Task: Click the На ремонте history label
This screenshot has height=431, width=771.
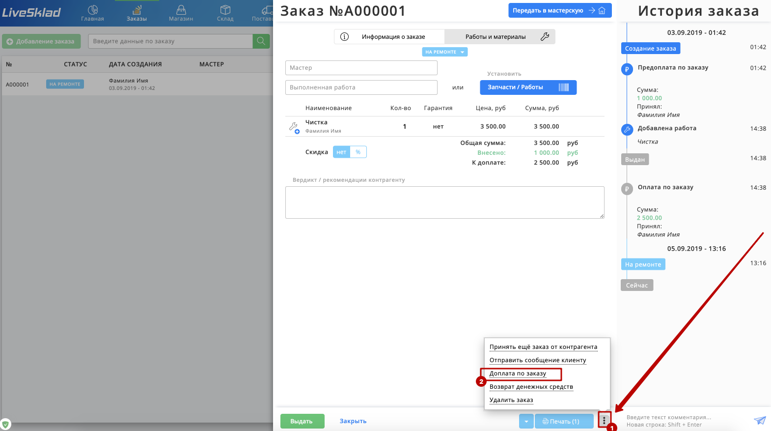Action: tap(643, 264)
